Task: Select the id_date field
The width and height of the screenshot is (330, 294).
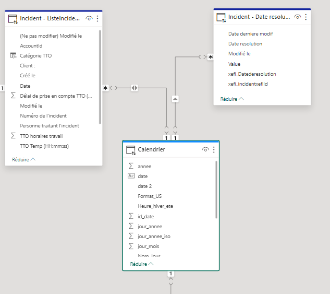Action: [x=145, y=217]
